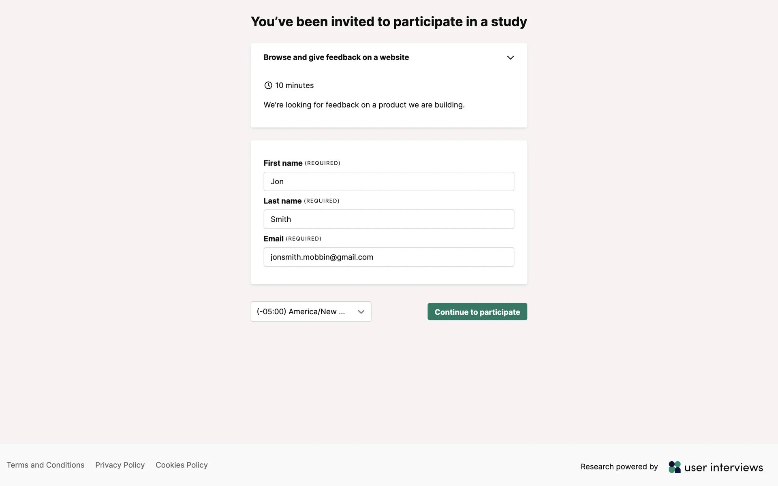Click the 'Browse and give feedback' study title
The height and width of the screenshot is (486, 778).
pyautogui.click(x=336, y=58)
